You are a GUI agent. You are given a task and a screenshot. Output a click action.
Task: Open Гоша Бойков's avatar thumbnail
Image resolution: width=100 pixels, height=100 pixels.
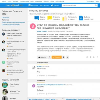(x=5, y=85)
